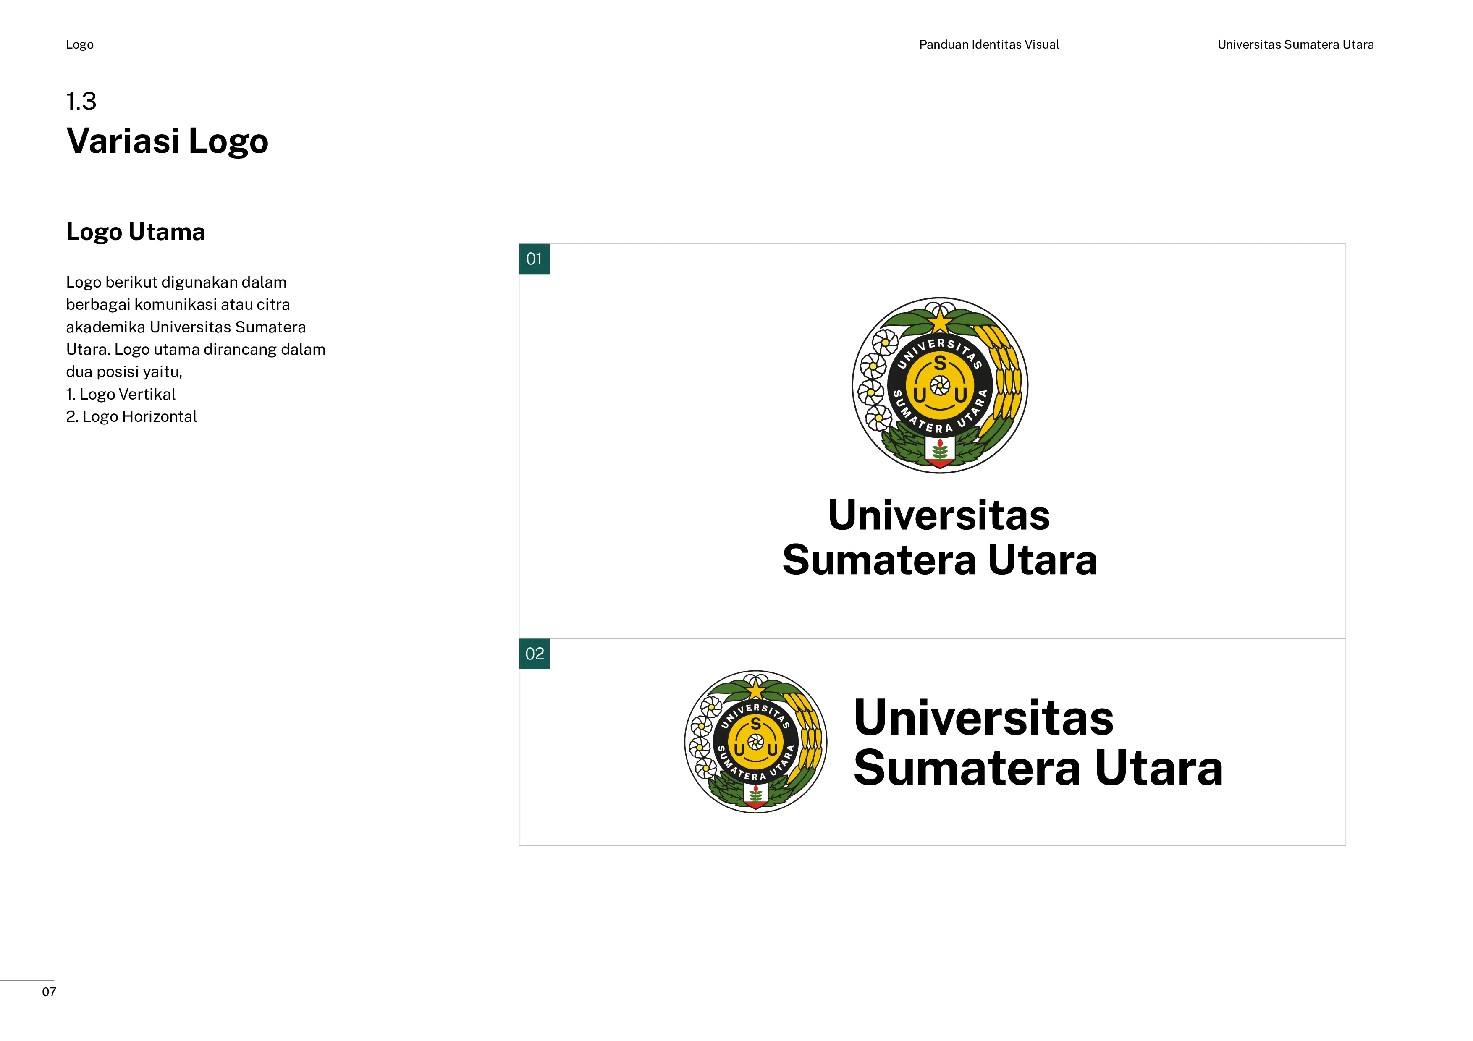Viewport: 1473px width, 1041px height.
Task: Click Universitas Sumatera Utara header text
Action: [1295, 45]
